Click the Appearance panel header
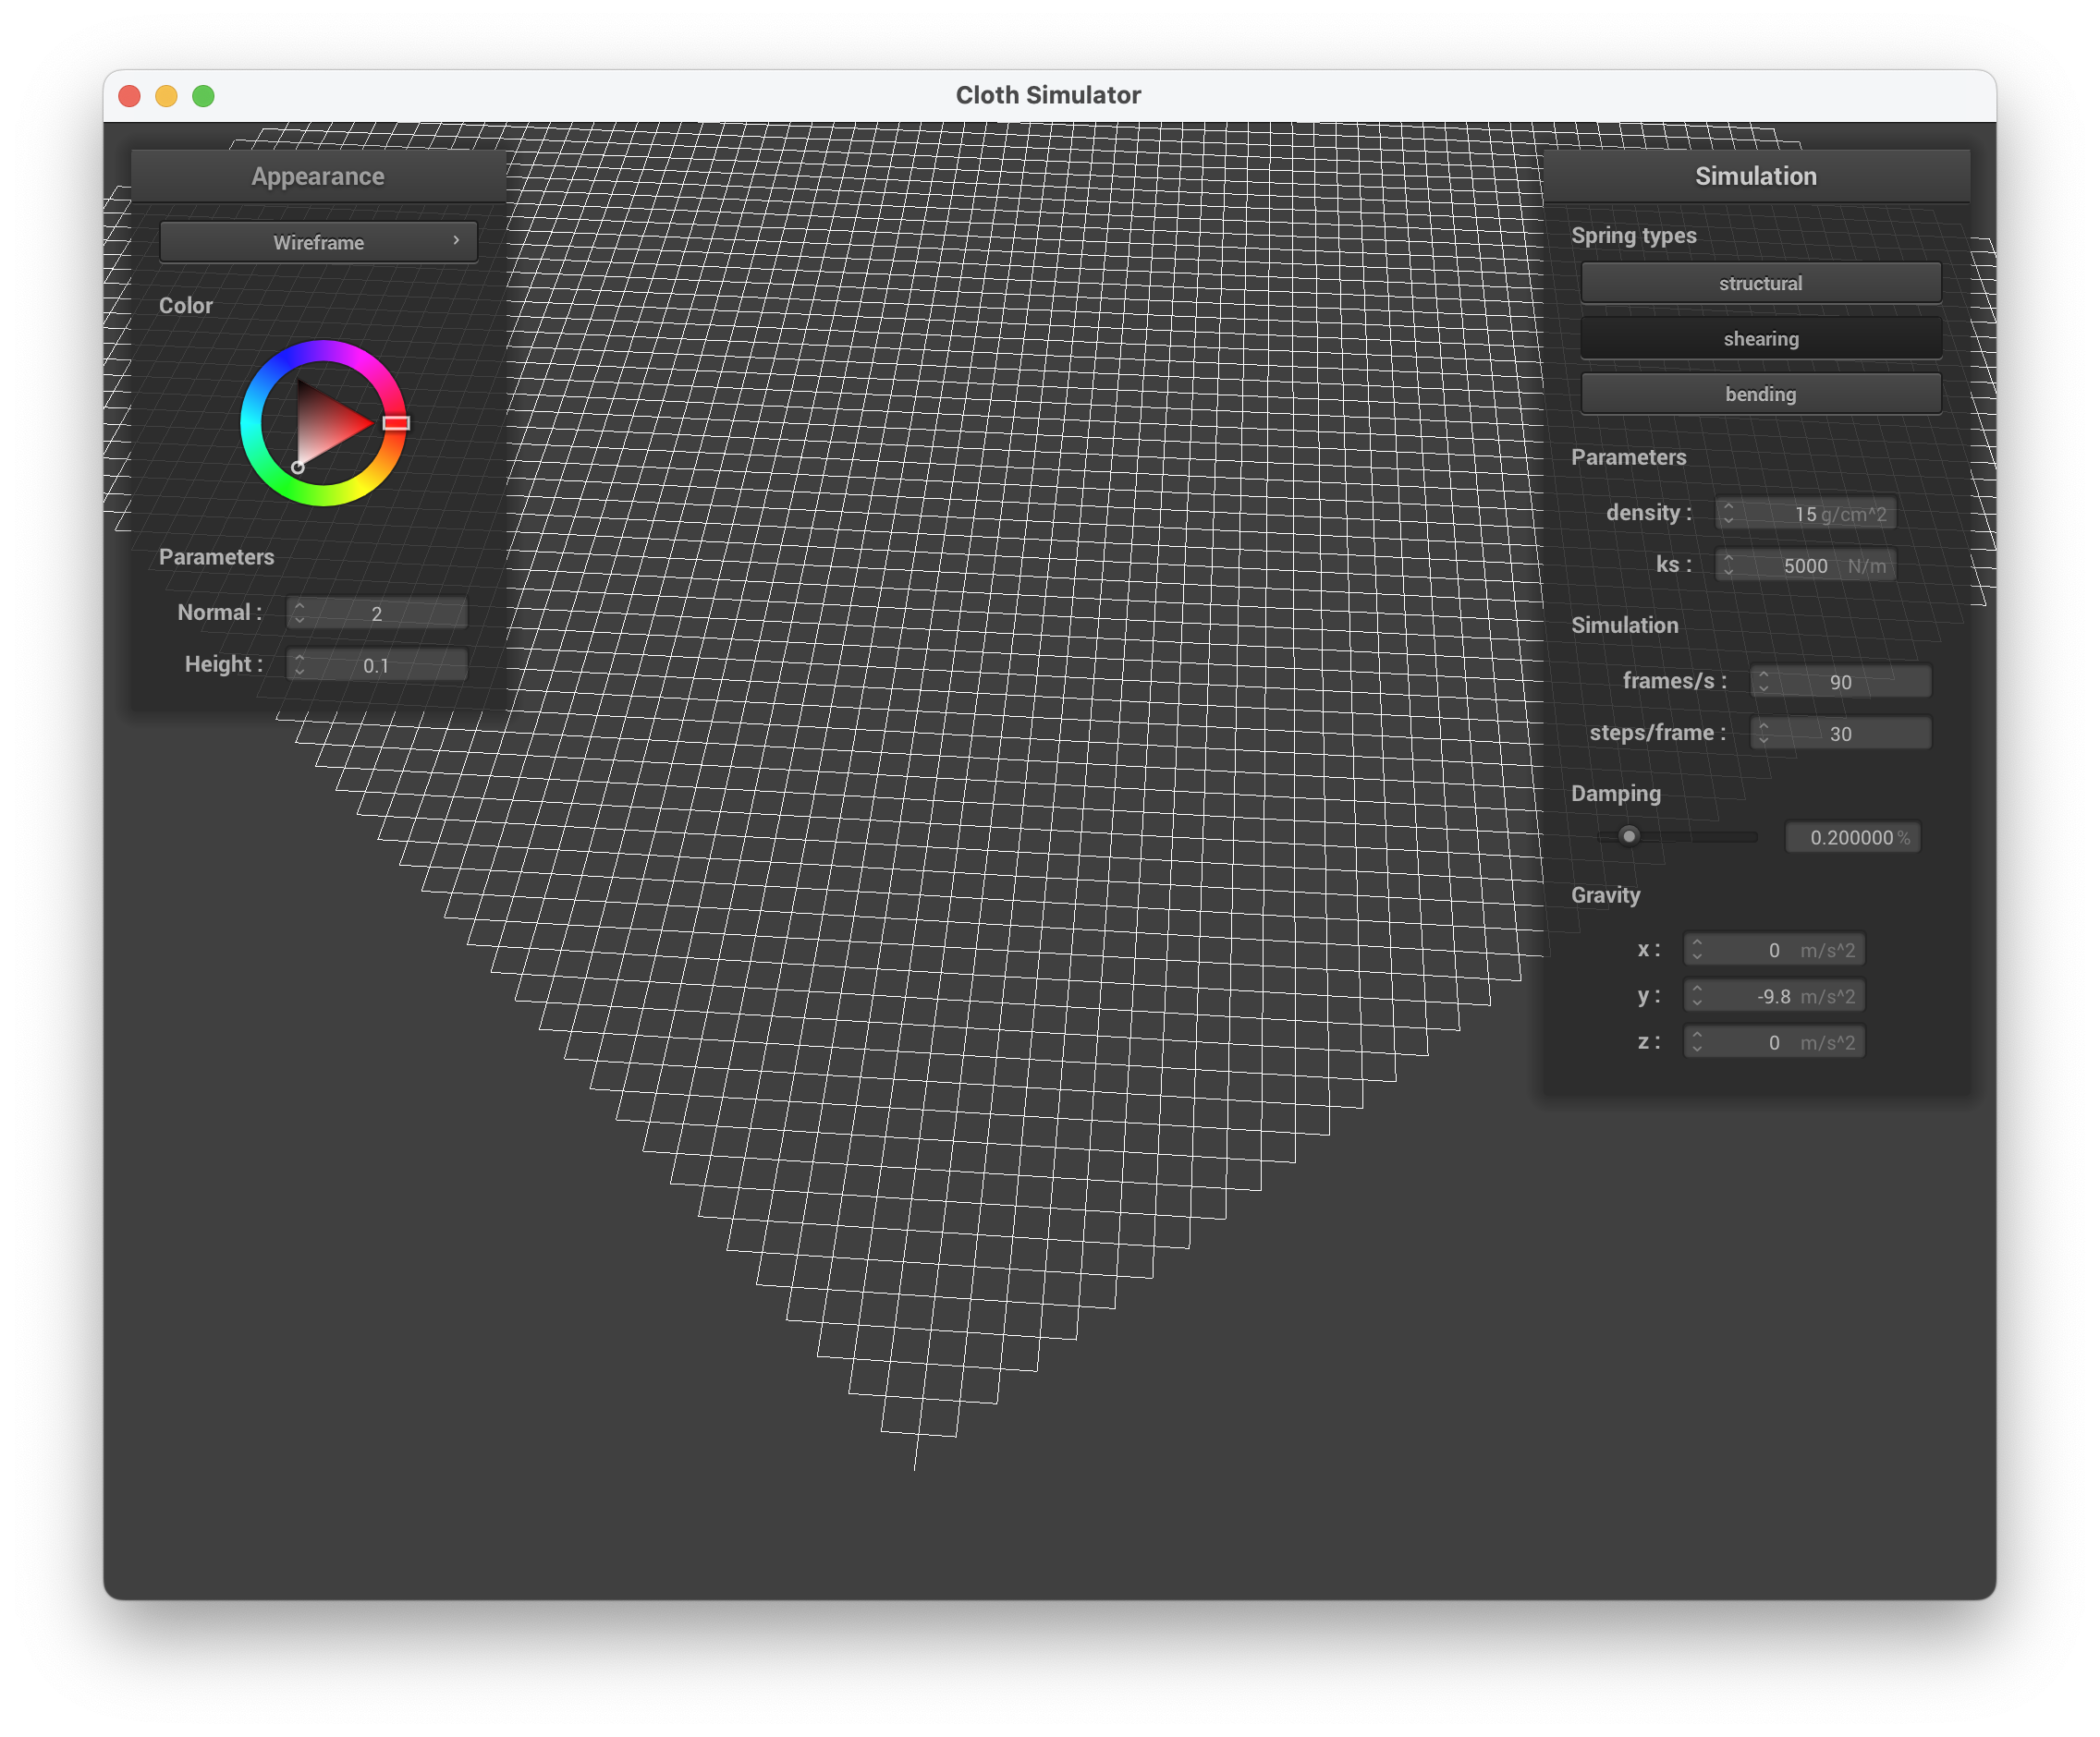Viewport: 2100px width, 1737px height. pyautogui.click(x=318, y=176)
